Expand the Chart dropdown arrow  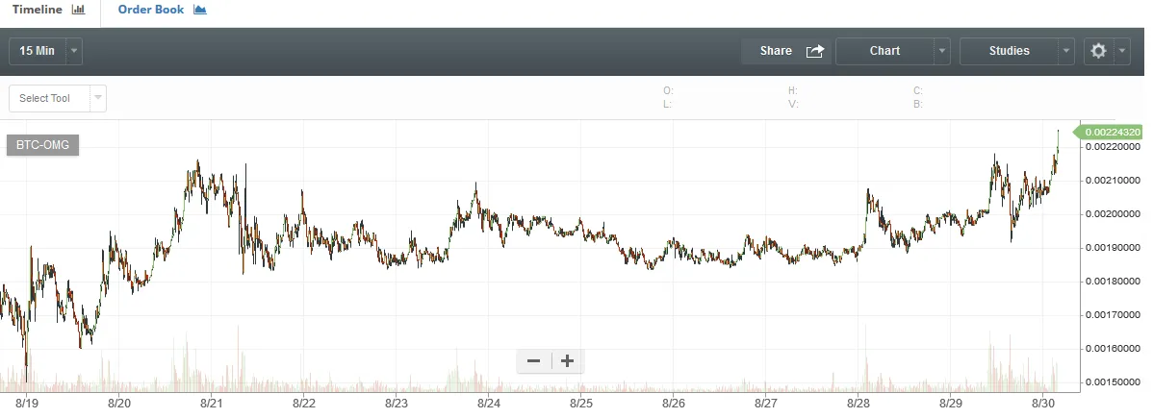tap(942, 51)
